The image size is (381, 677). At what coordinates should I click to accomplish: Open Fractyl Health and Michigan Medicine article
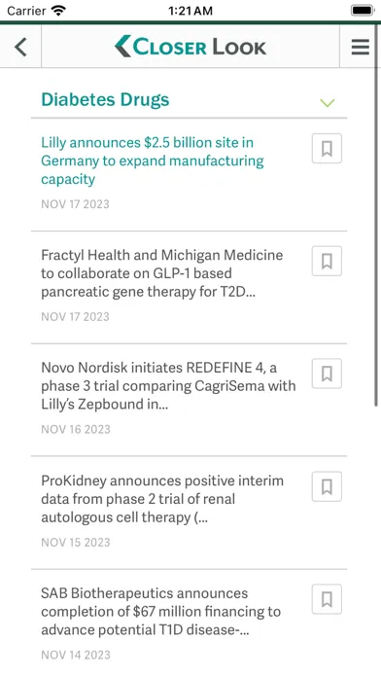tap(161, 273)
